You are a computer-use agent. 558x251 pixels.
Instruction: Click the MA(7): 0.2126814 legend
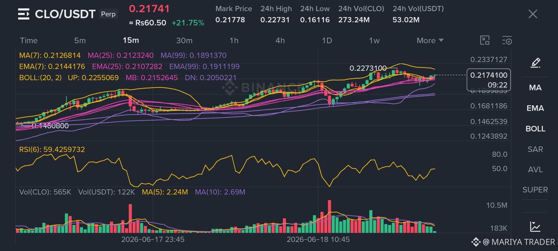click(50, 55)
